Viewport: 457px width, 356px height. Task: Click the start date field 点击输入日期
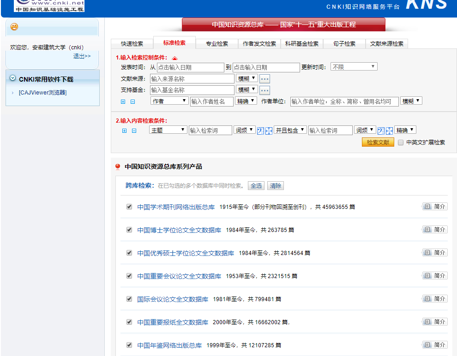click(x=191, y=67)
